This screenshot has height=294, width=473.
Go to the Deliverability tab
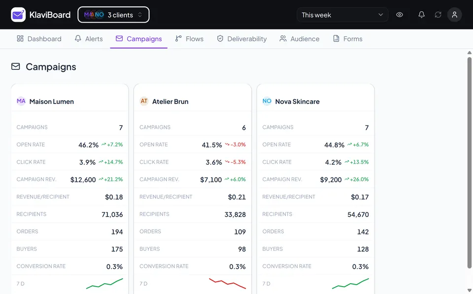[241, 39]
